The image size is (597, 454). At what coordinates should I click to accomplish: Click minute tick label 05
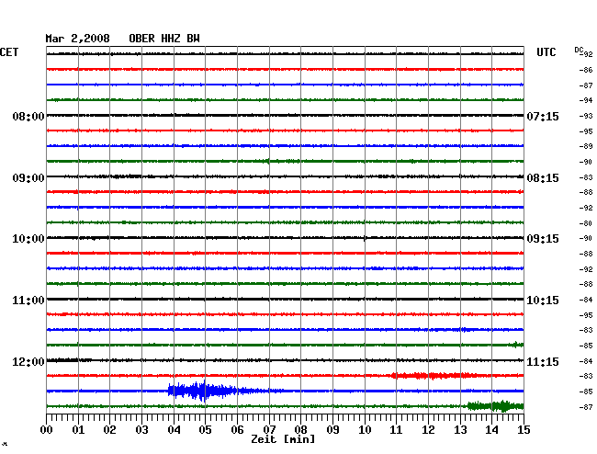[205, 430]
